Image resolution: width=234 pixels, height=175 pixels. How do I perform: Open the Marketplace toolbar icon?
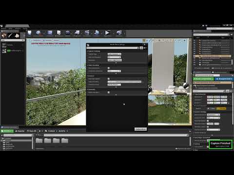click(59, 33)
